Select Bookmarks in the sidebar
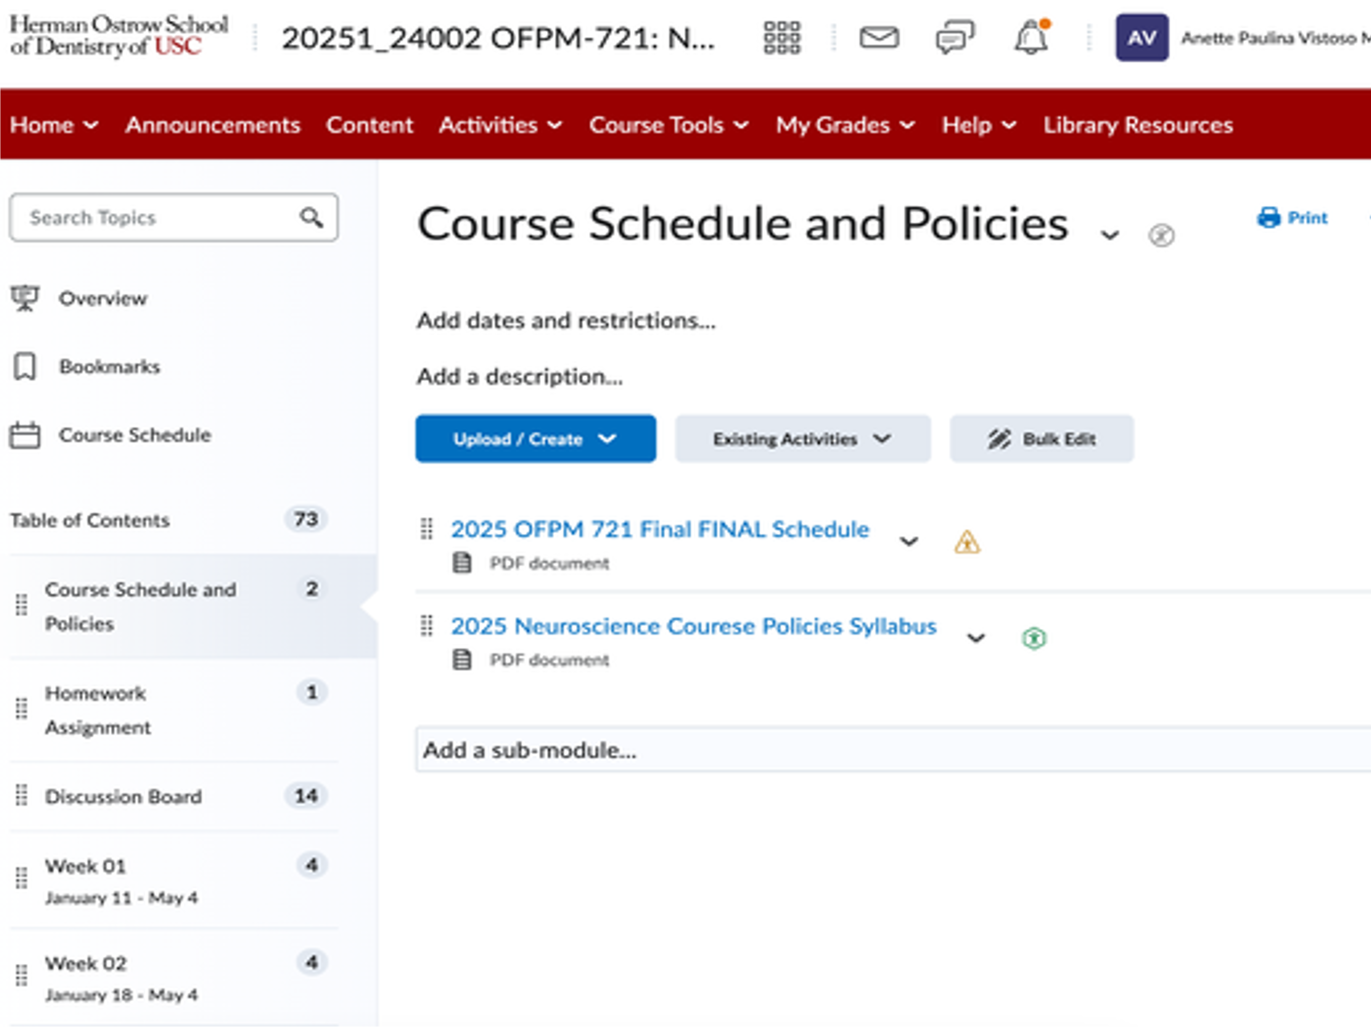 110,366
